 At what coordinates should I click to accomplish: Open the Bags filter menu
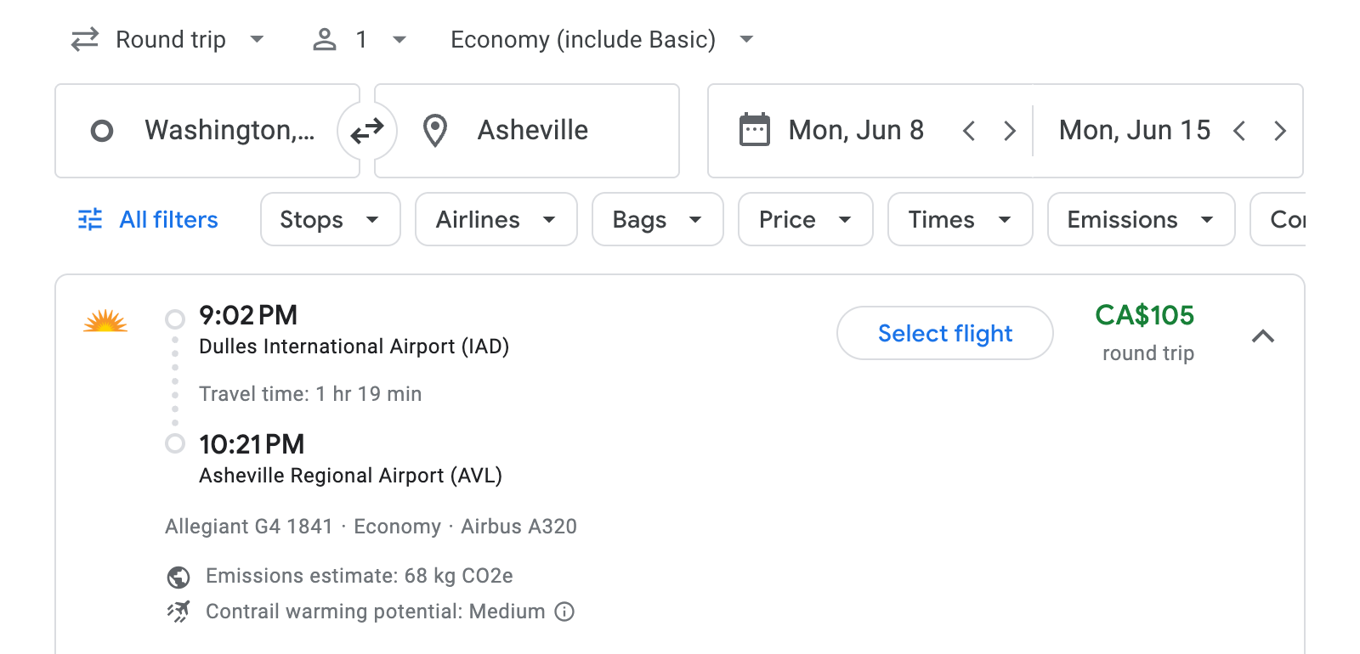[657, 219]
